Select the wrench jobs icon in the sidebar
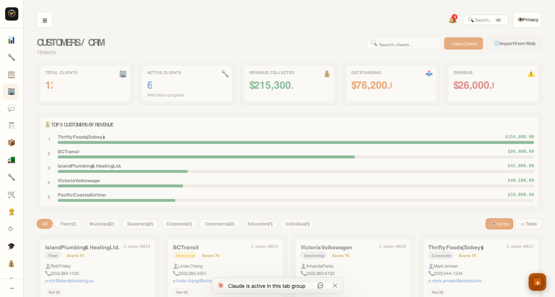Image resolution: width=555 pixels, height=297 pixels. point(11,57)
